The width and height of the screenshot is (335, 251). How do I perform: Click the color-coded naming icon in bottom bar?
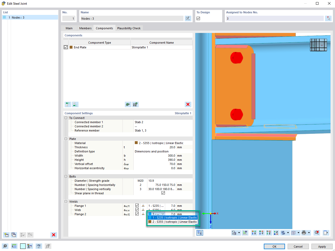(30, 246)
